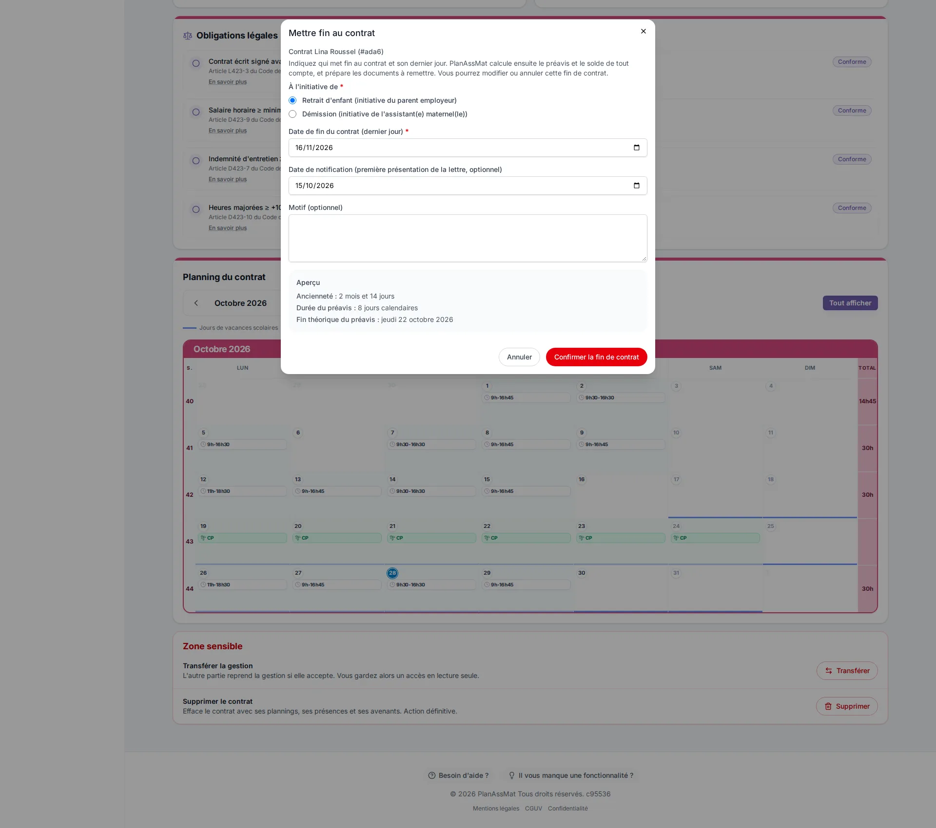Screen dimensions: 936x828
Task: Open En savoir plus under Article L423-3
Action: (x=228, y=82)
